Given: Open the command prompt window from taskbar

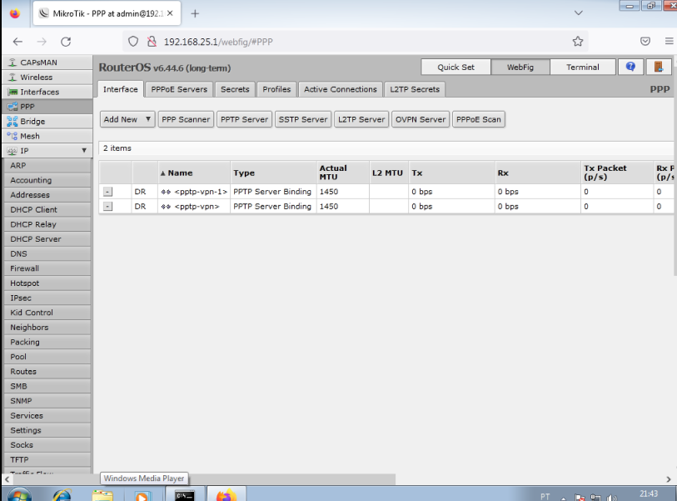Looking at the screenshot, I should tap(184, 495).
